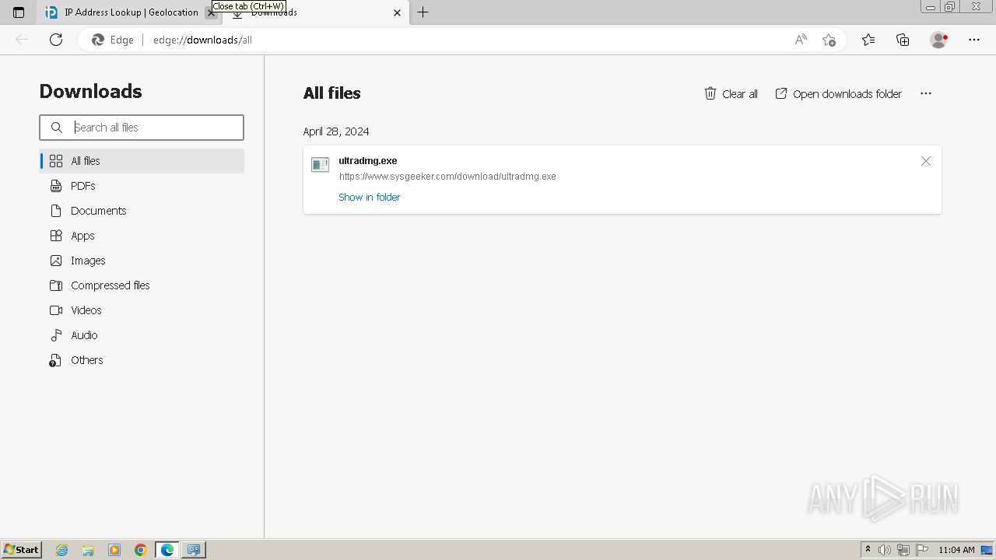Show hidden system tray icons
Screen dimensions: 996x560
[x=868, y=550]
